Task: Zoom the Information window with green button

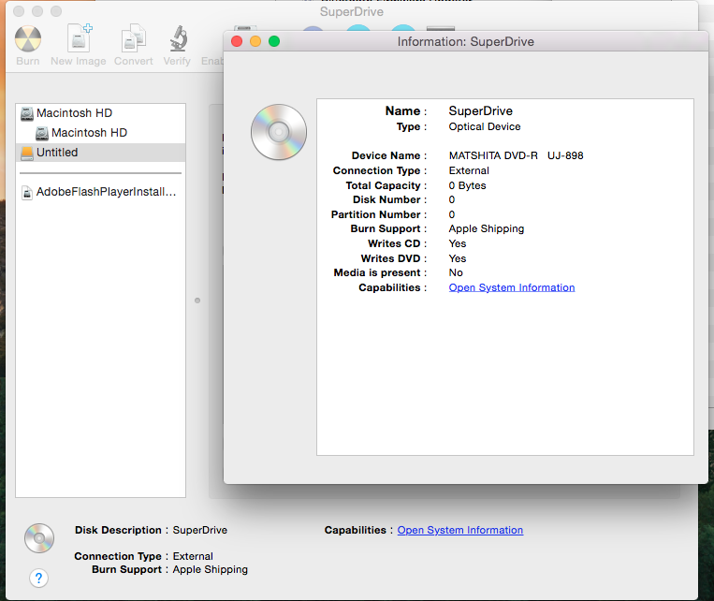Action: (274, 41)
